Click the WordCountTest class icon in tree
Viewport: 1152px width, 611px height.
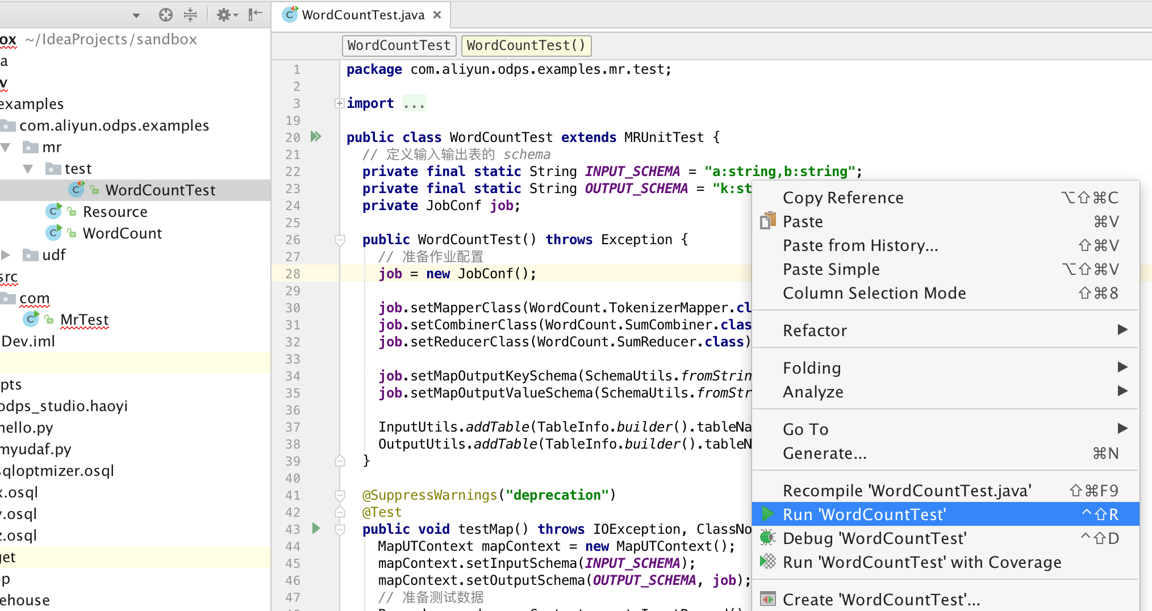tap(77, 190)
